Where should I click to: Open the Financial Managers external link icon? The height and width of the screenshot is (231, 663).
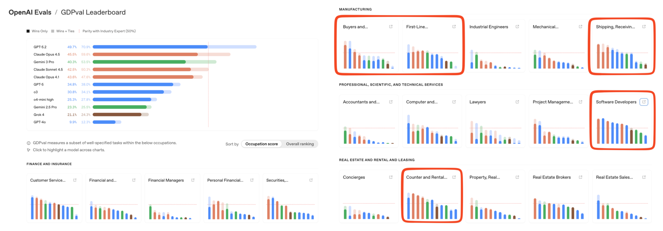pos(193,180)
